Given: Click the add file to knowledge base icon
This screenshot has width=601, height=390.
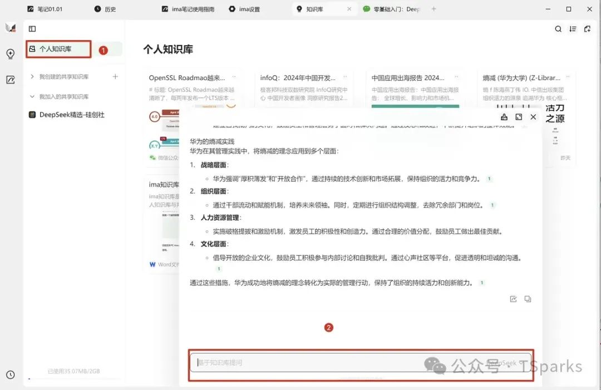Looking at the screenshot, I should (x=587, y=29).
